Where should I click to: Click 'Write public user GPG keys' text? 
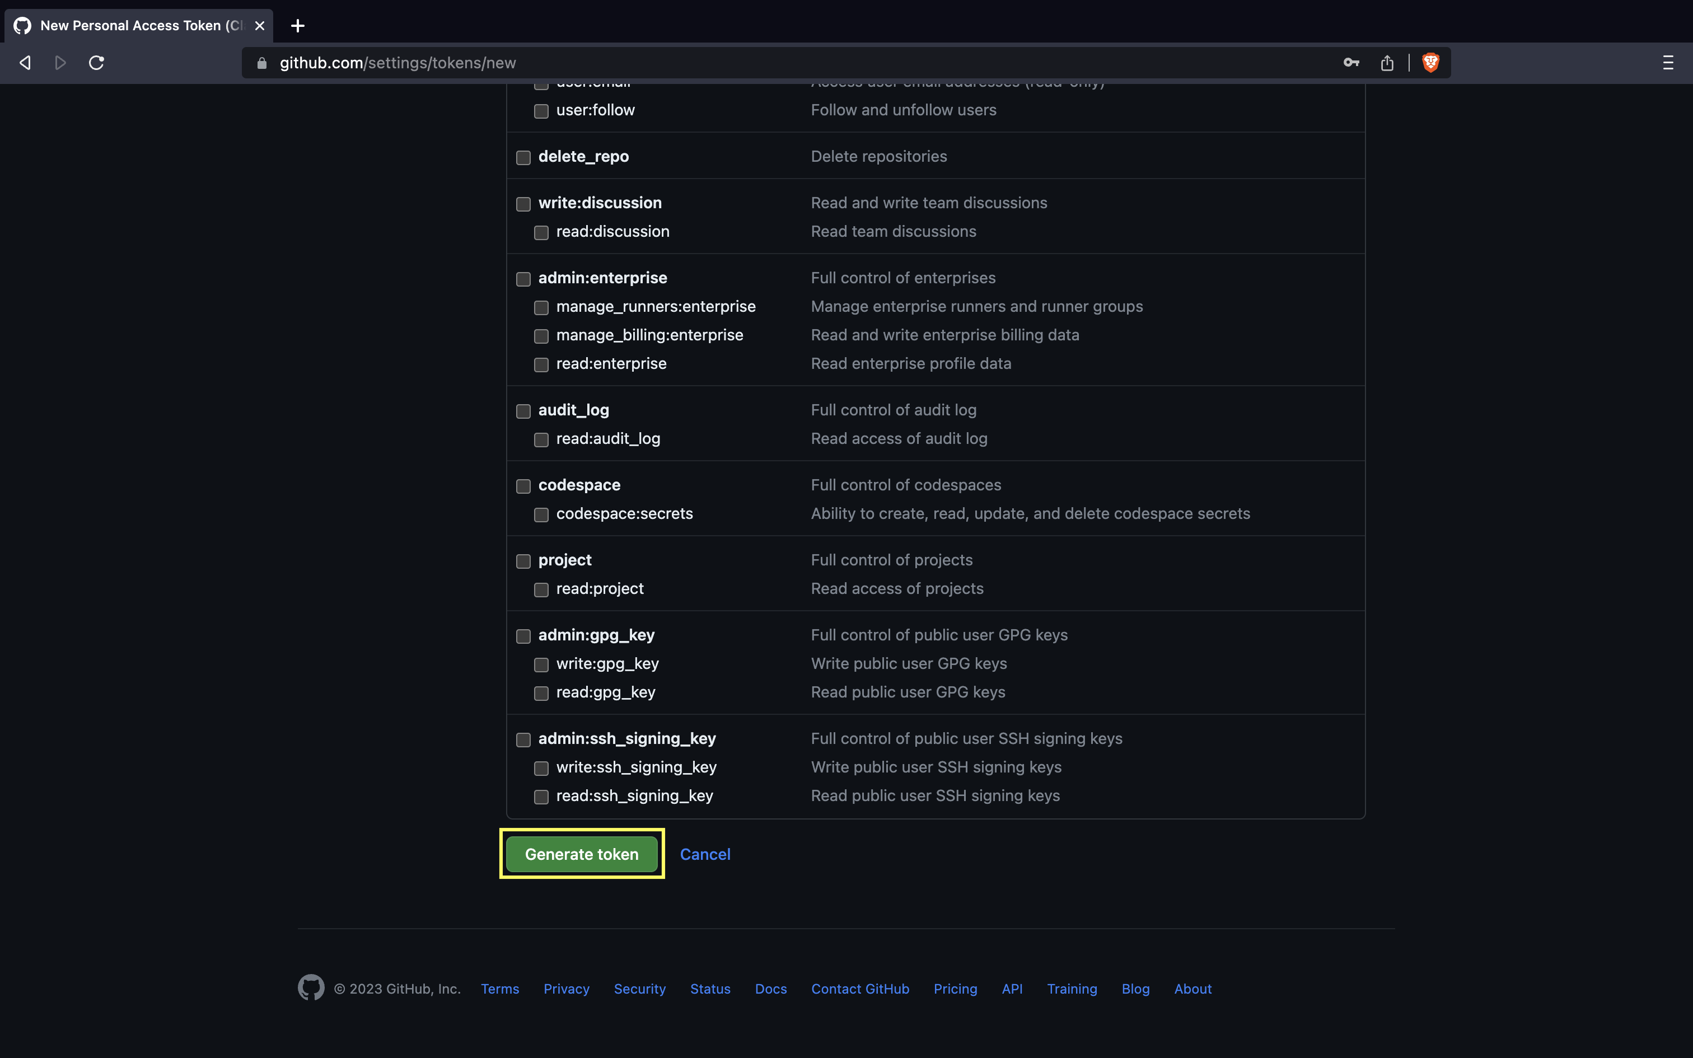click(x=909, y=663)
